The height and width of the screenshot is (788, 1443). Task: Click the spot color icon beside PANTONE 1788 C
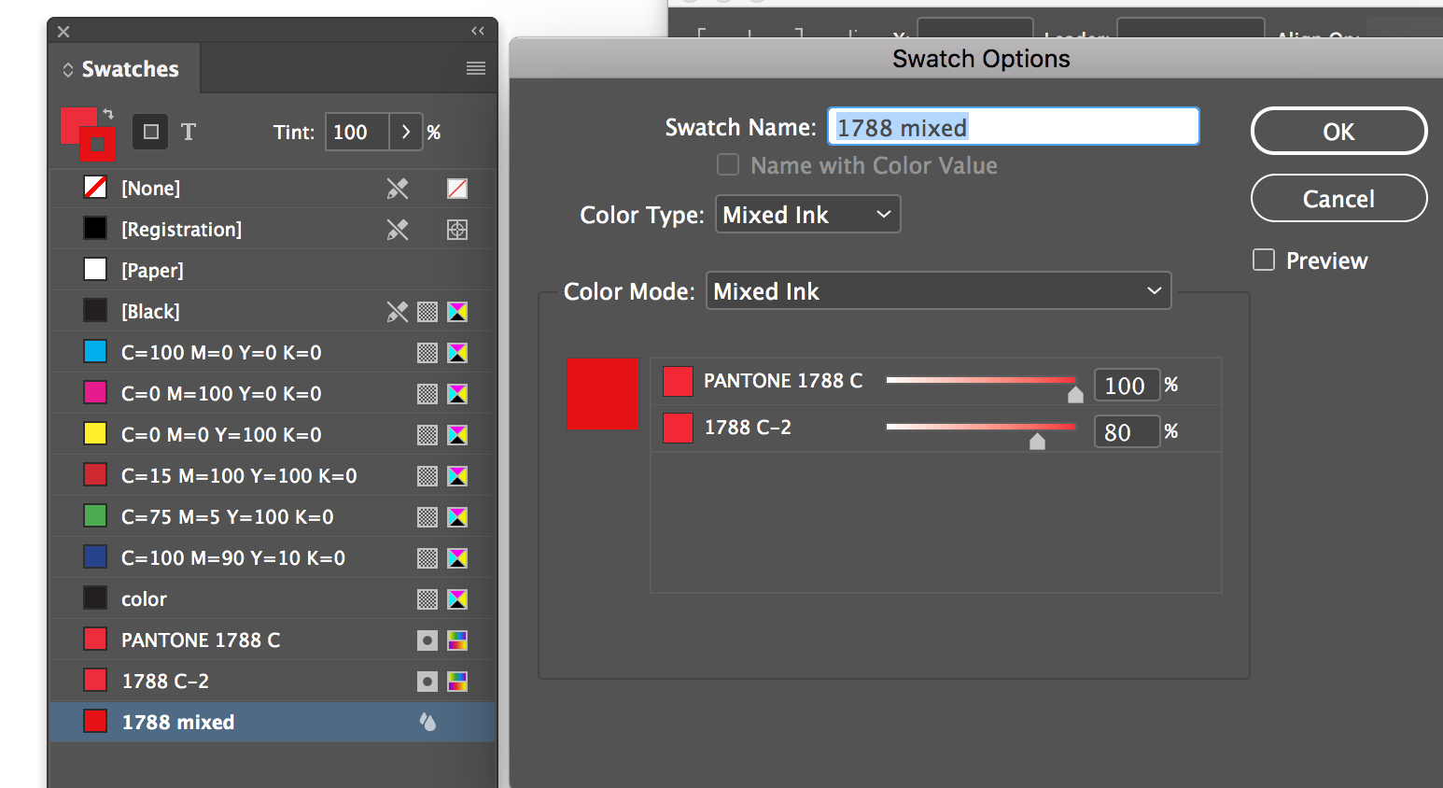pyautogui.click(x=427, y=640)
